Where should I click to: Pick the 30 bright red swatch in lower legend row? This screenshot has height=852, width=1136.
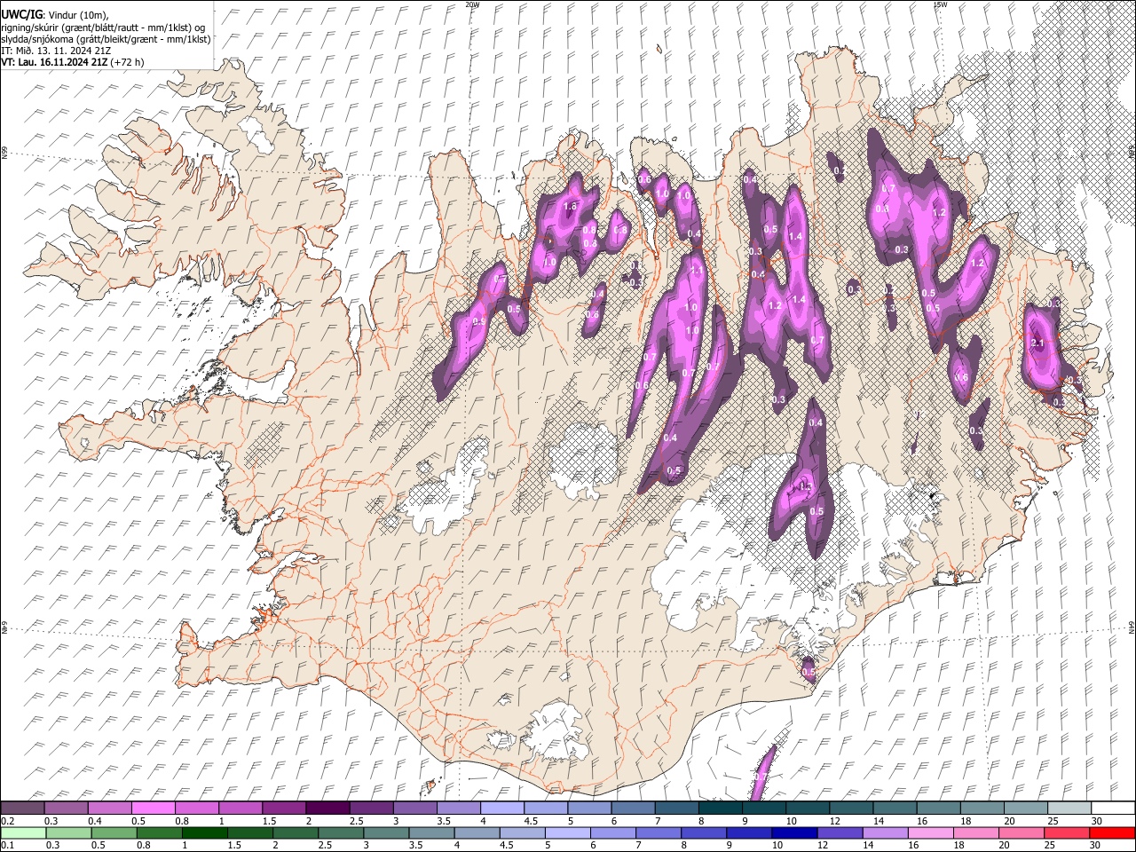[x=1112, y=832]
